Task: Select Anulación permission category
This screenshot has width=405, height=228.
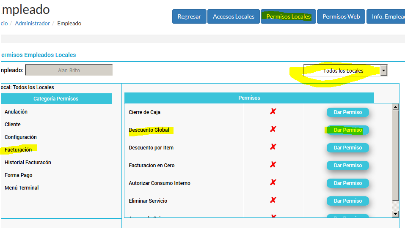Action: [x=16, y=111]
